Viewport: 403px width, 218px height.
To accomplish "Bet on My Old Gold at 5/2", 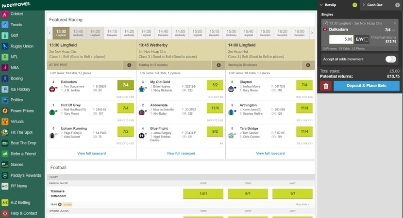I will (x=215, y=85).
